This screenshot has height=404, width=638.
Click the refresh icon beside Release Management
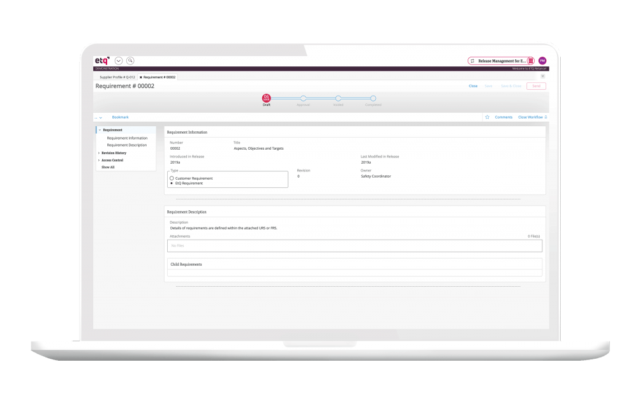(x=473, y=60)
